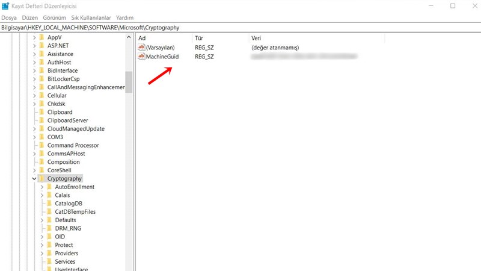Select the Assistance key
Viewport: 481px width, 271px height.
[x=60, y=54]
